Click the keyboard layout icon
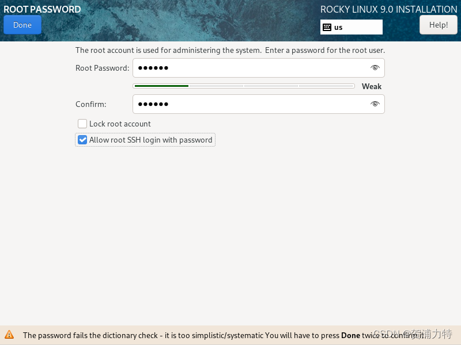 [327, 27]
